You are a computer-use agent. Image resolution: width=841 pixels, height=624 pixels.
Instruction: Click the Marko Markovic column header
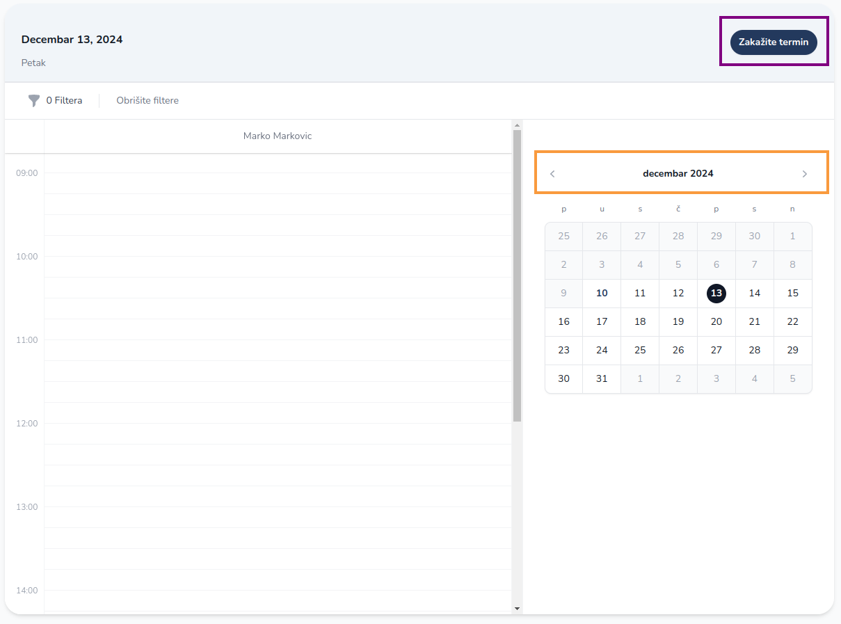pos(278,136)
